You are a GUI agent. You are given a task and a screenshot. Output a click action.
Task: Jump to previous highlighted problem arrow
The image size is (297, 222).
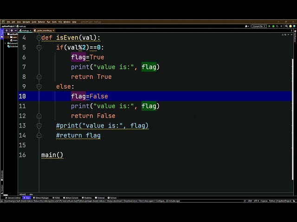tap(288, 35)
